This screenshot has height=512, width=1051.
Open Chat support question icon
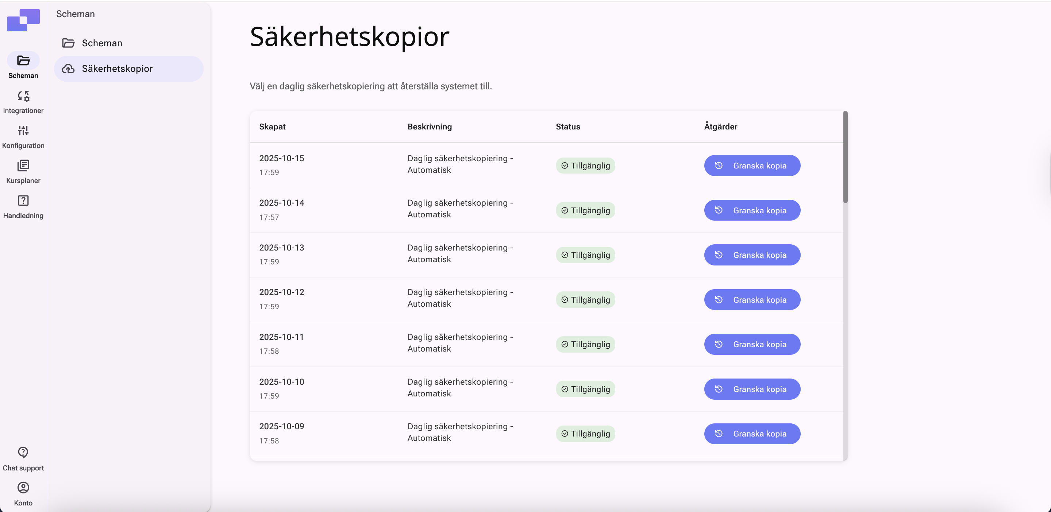point(23,453)
